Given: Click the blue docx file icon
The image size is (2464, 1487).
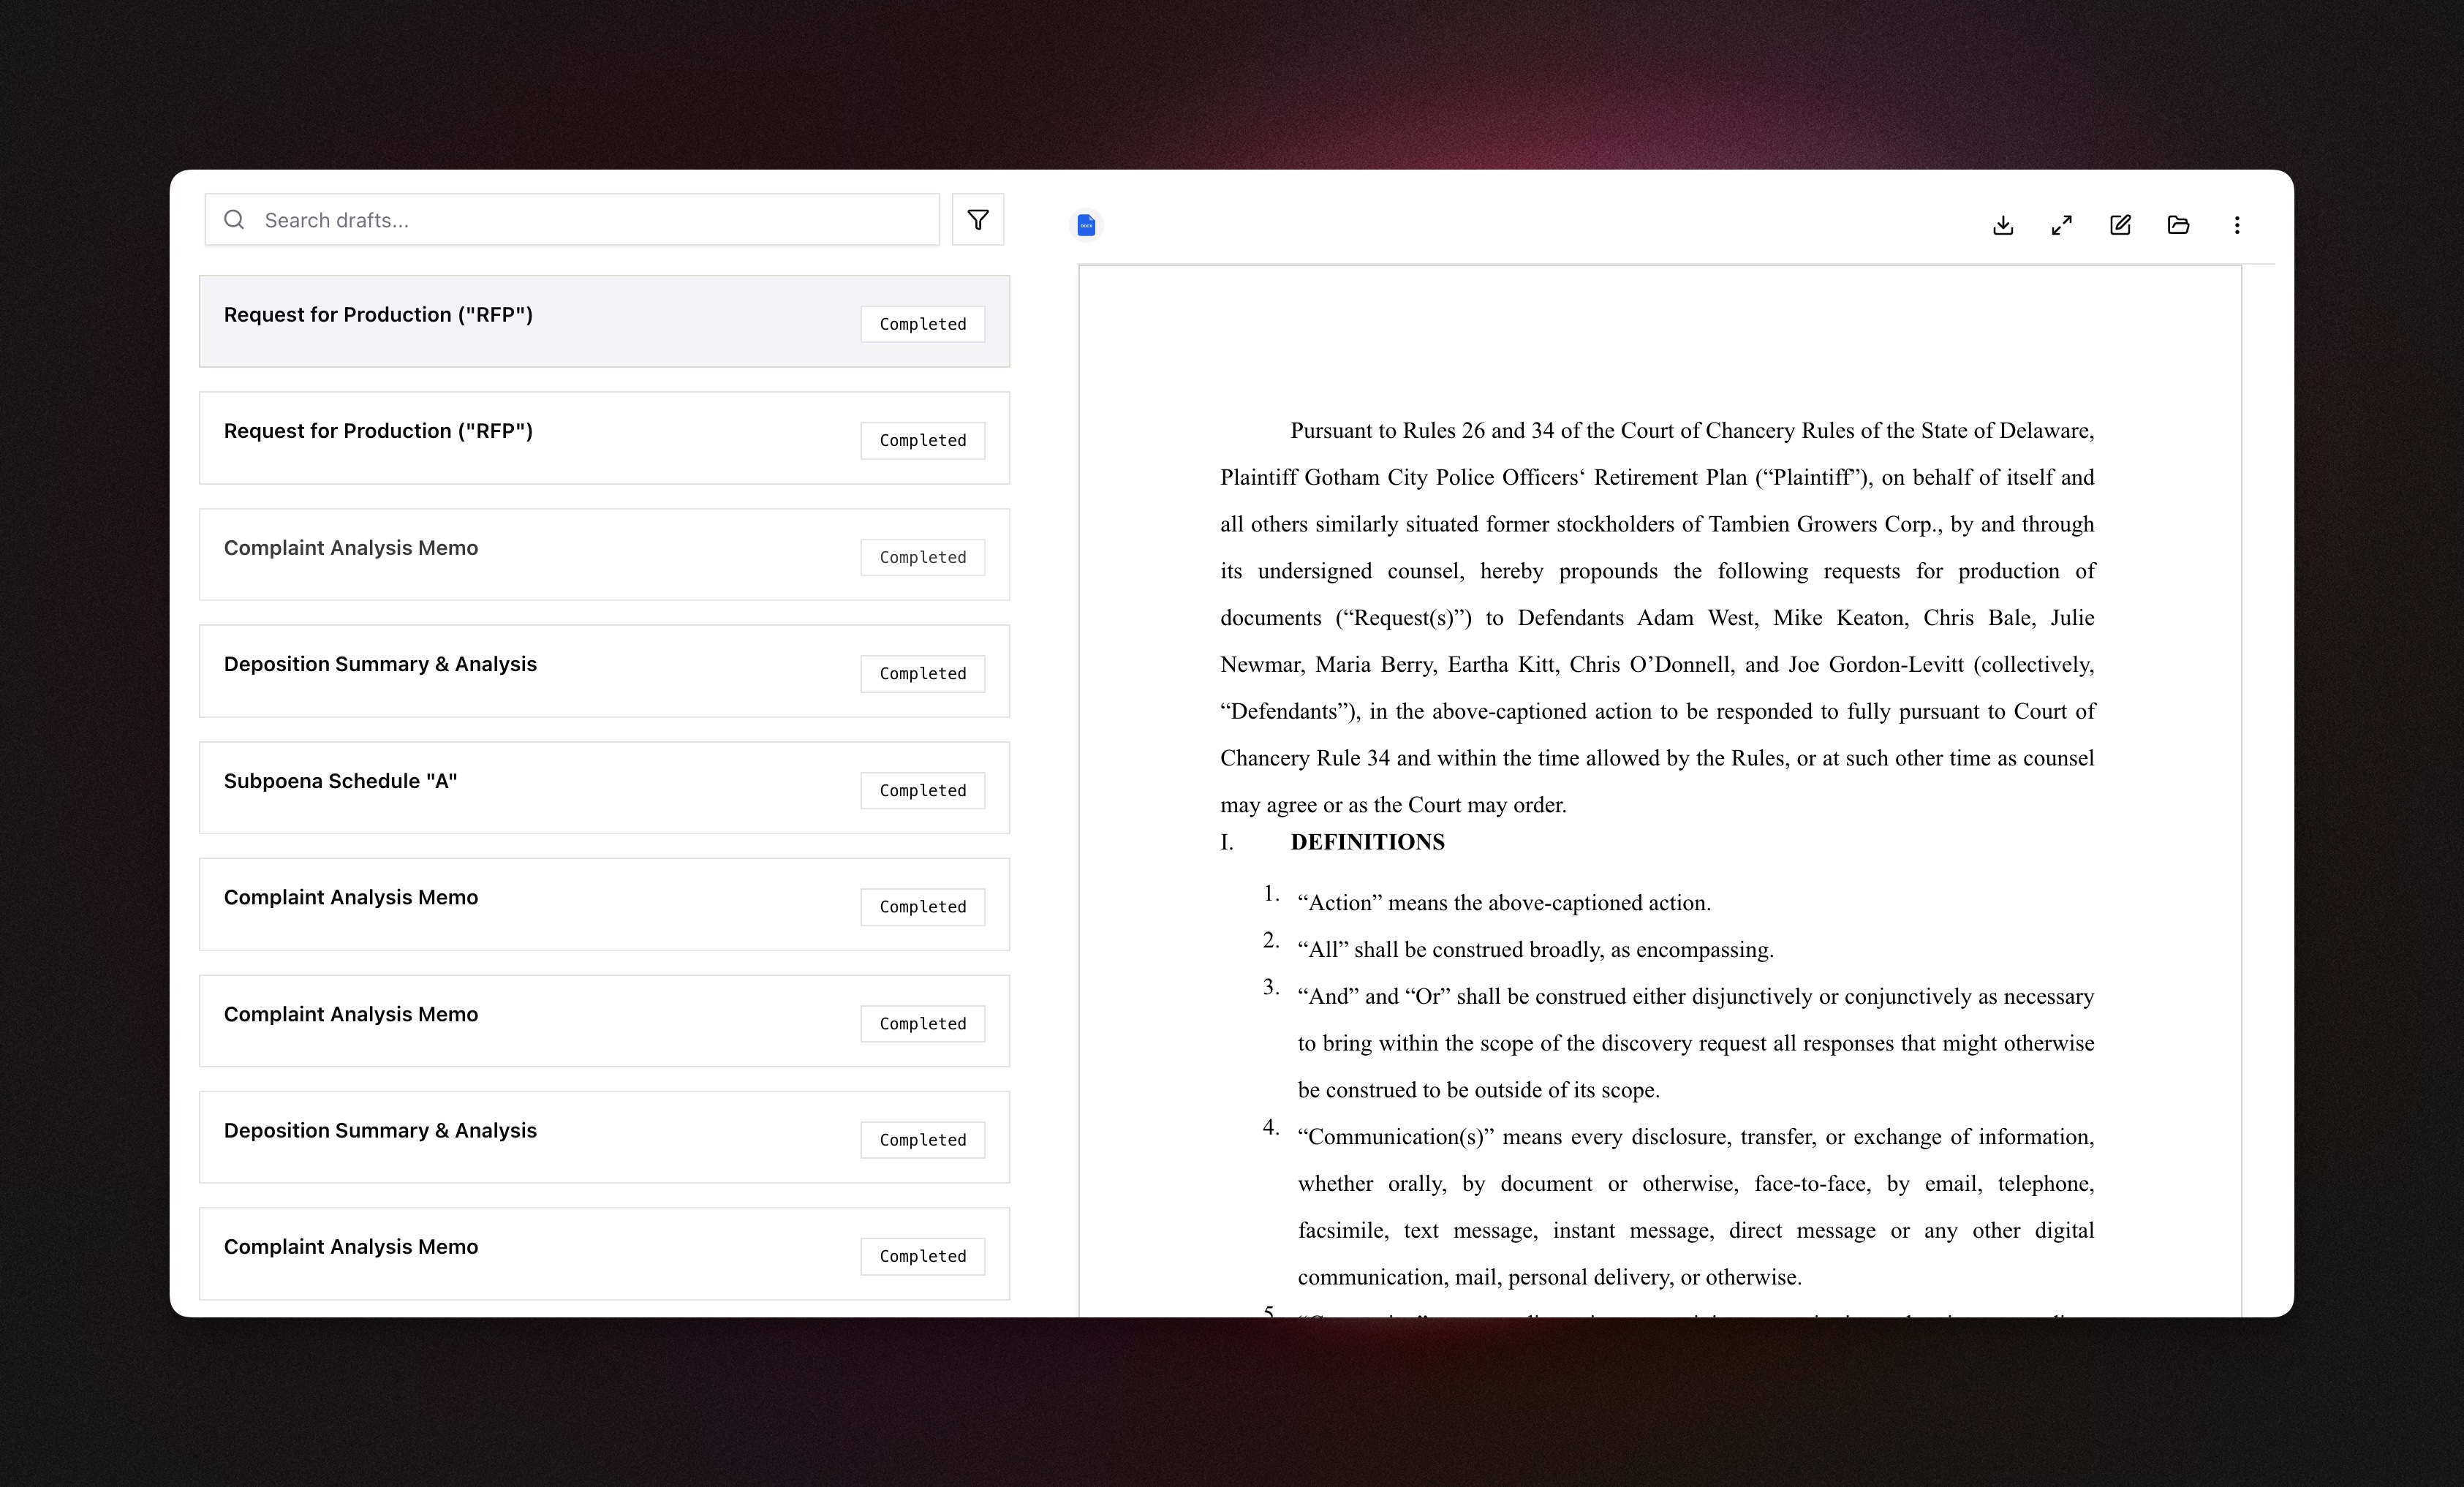Looking at the screenshot, I should pyautogui.click(x=1086, y=225).
